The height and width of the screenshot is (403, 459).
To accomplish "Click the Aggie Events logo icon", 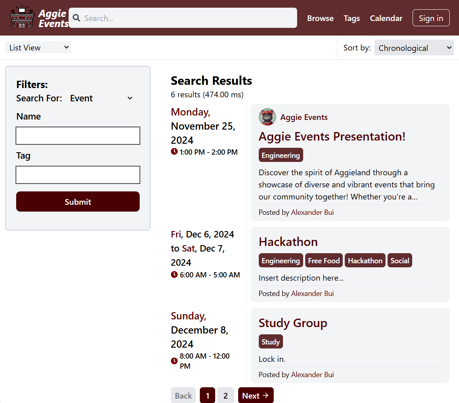I will (21, 18).
